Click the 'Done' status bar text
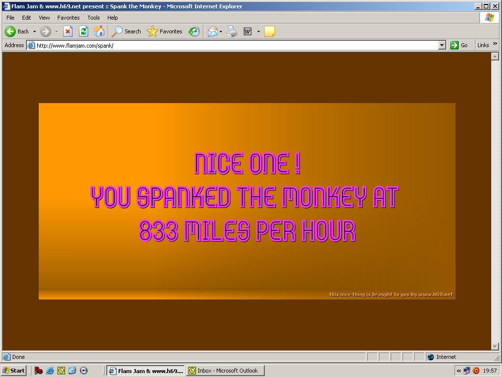 tap(19, 357)
